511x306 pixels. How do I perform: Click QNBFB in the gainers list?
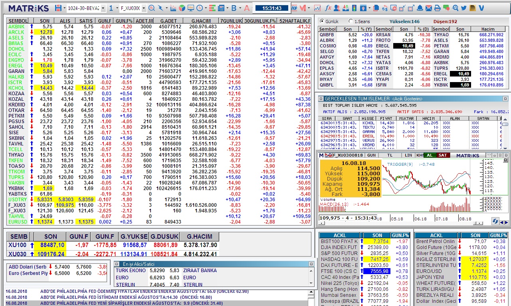pyautogui.click(x=327, y=35)
